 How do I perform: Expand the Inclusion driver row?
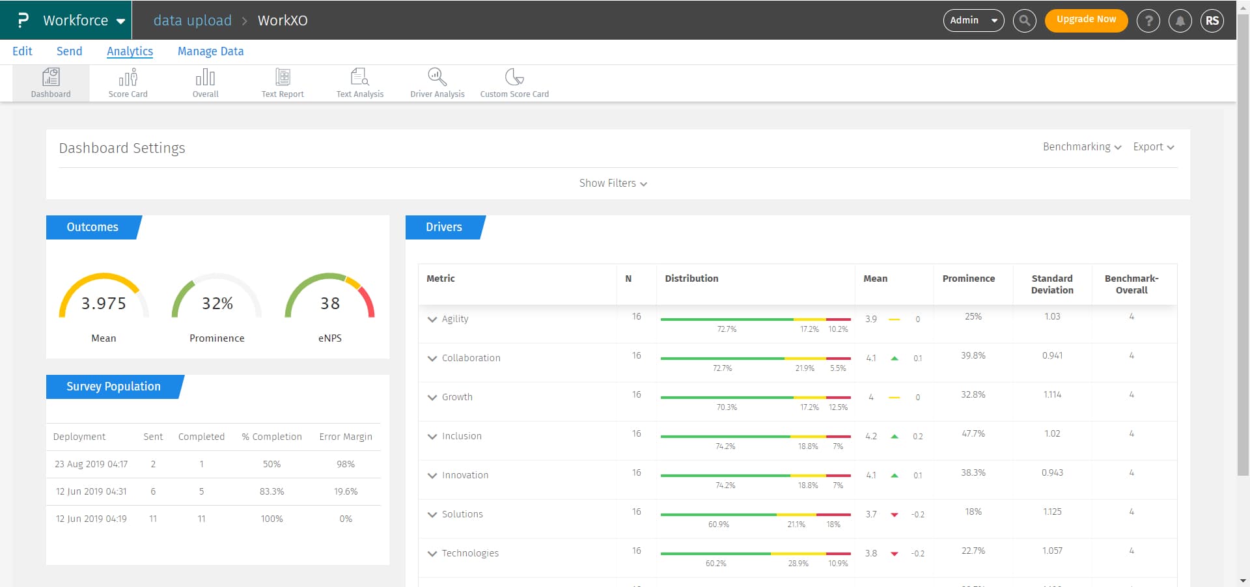(x=432, y=437)
